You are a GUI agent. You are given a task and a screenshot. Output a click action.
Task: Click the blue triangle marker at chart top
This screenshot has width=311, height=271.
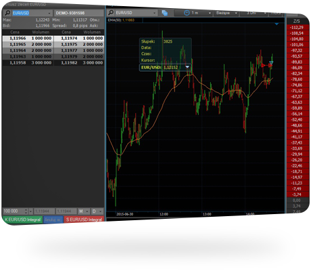pos(277,24)
